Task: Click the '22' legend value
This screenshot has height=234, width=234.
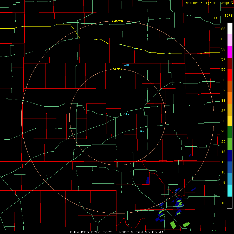Action: click(x=223, y=141)
